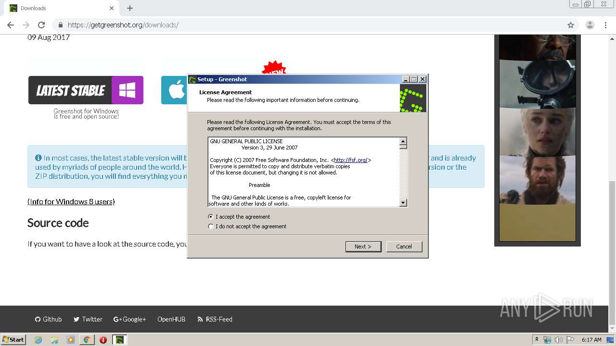The height and width of the screenshot is (346, 616).
Task: Open Chrome three-dot menu
Action: [606, 25]
